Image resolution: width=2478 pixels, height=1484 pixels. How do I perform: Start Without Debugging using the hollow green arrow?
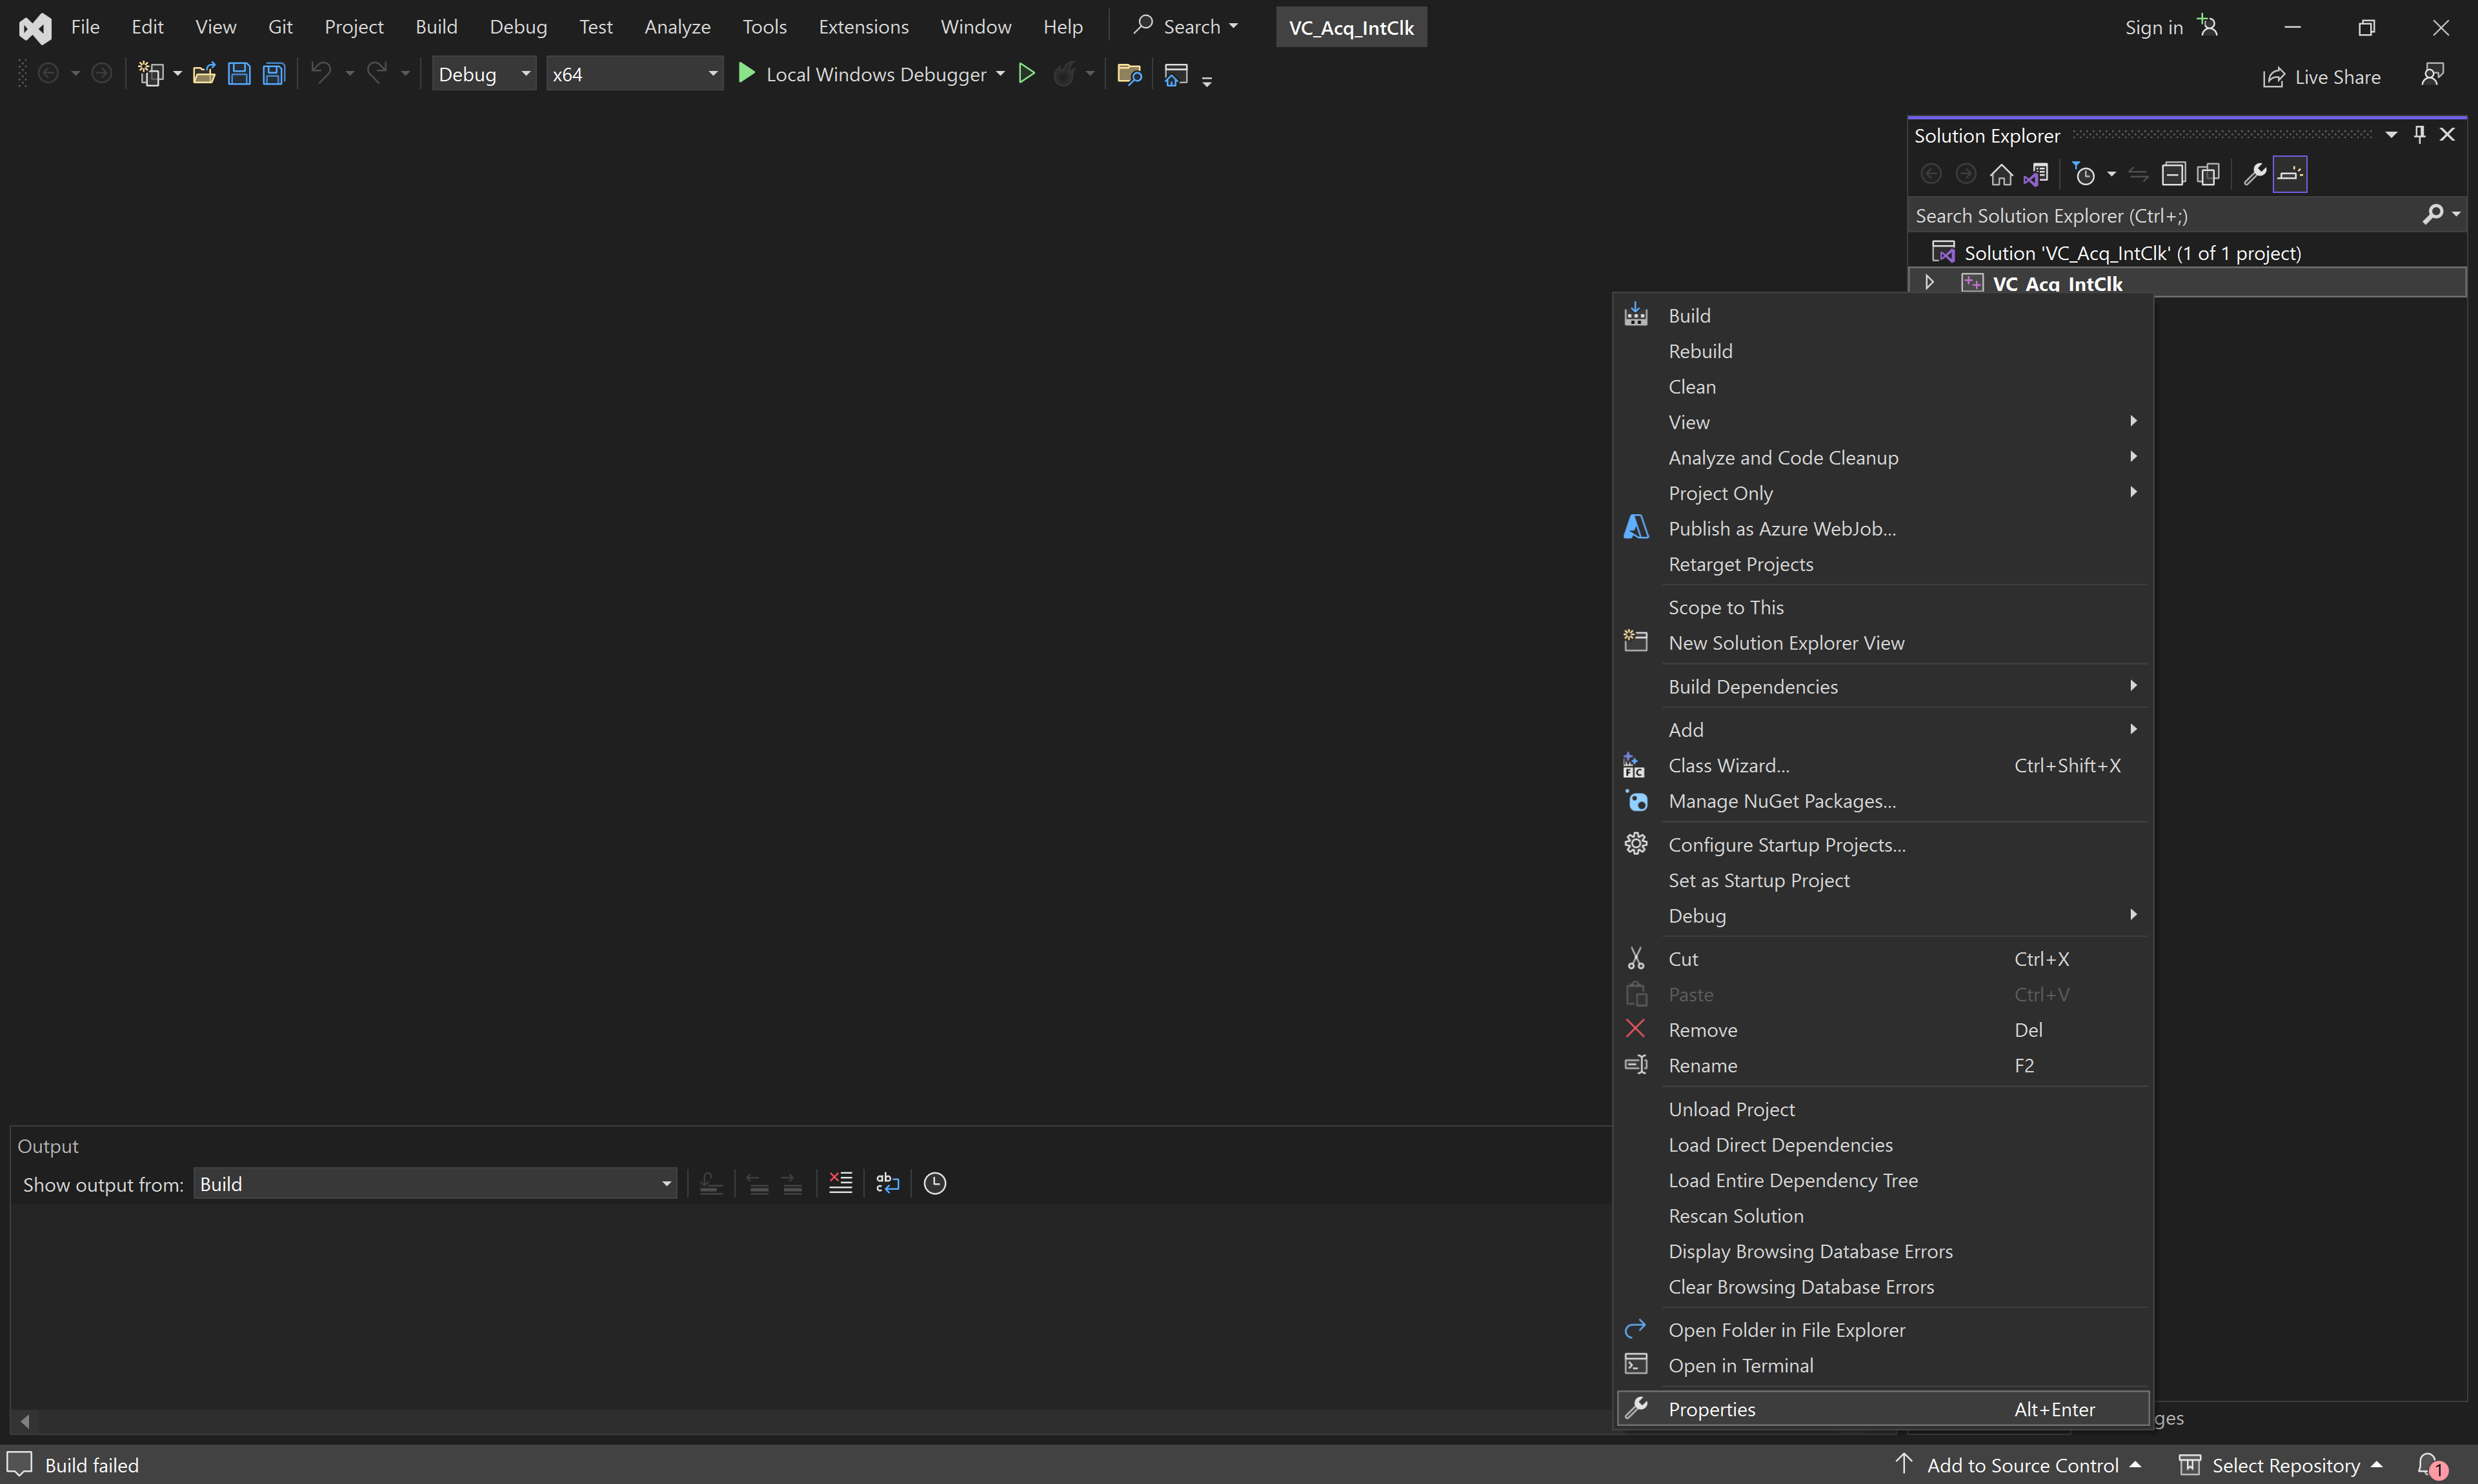coord(1026,74)
